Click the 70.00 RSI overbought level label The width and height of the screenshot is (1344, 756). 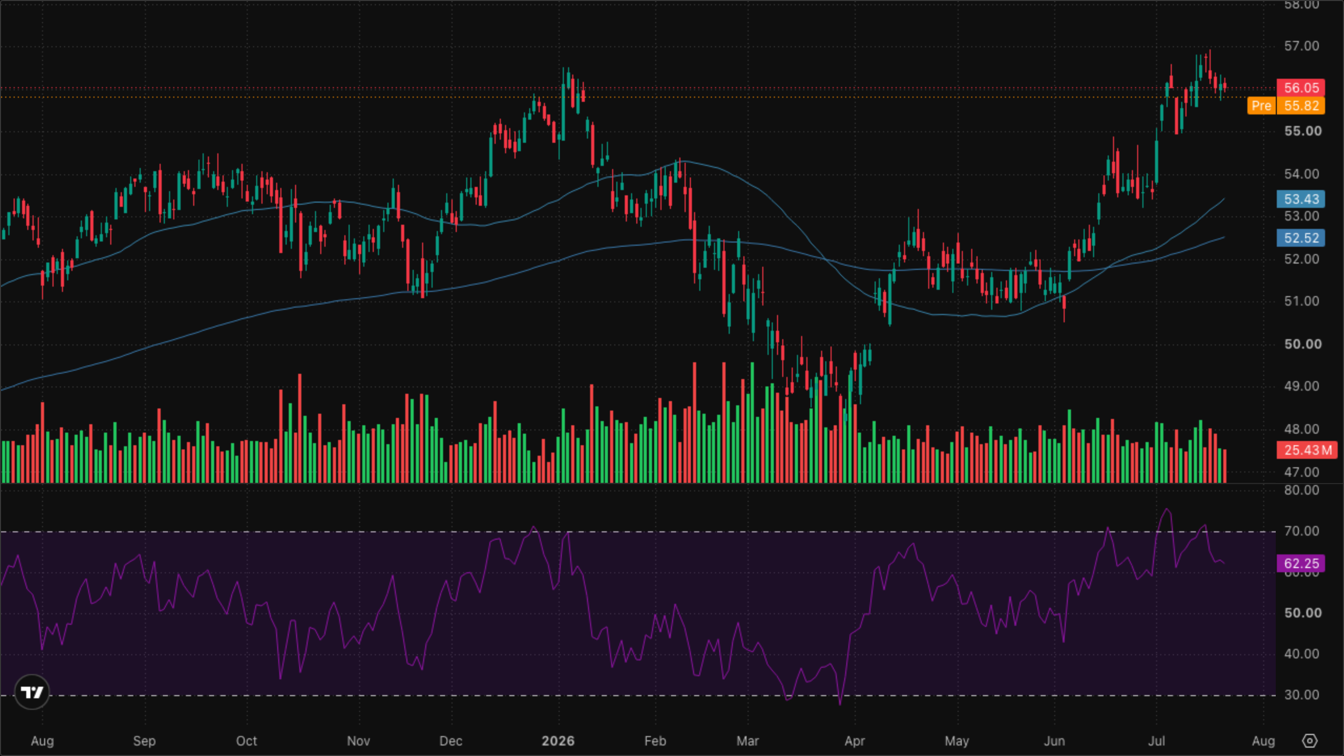click(x=1301, y=531)
